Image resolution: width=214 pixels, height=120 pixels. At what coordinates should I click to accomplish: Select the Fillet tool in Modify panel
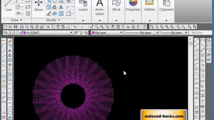[x=68, y=13]
